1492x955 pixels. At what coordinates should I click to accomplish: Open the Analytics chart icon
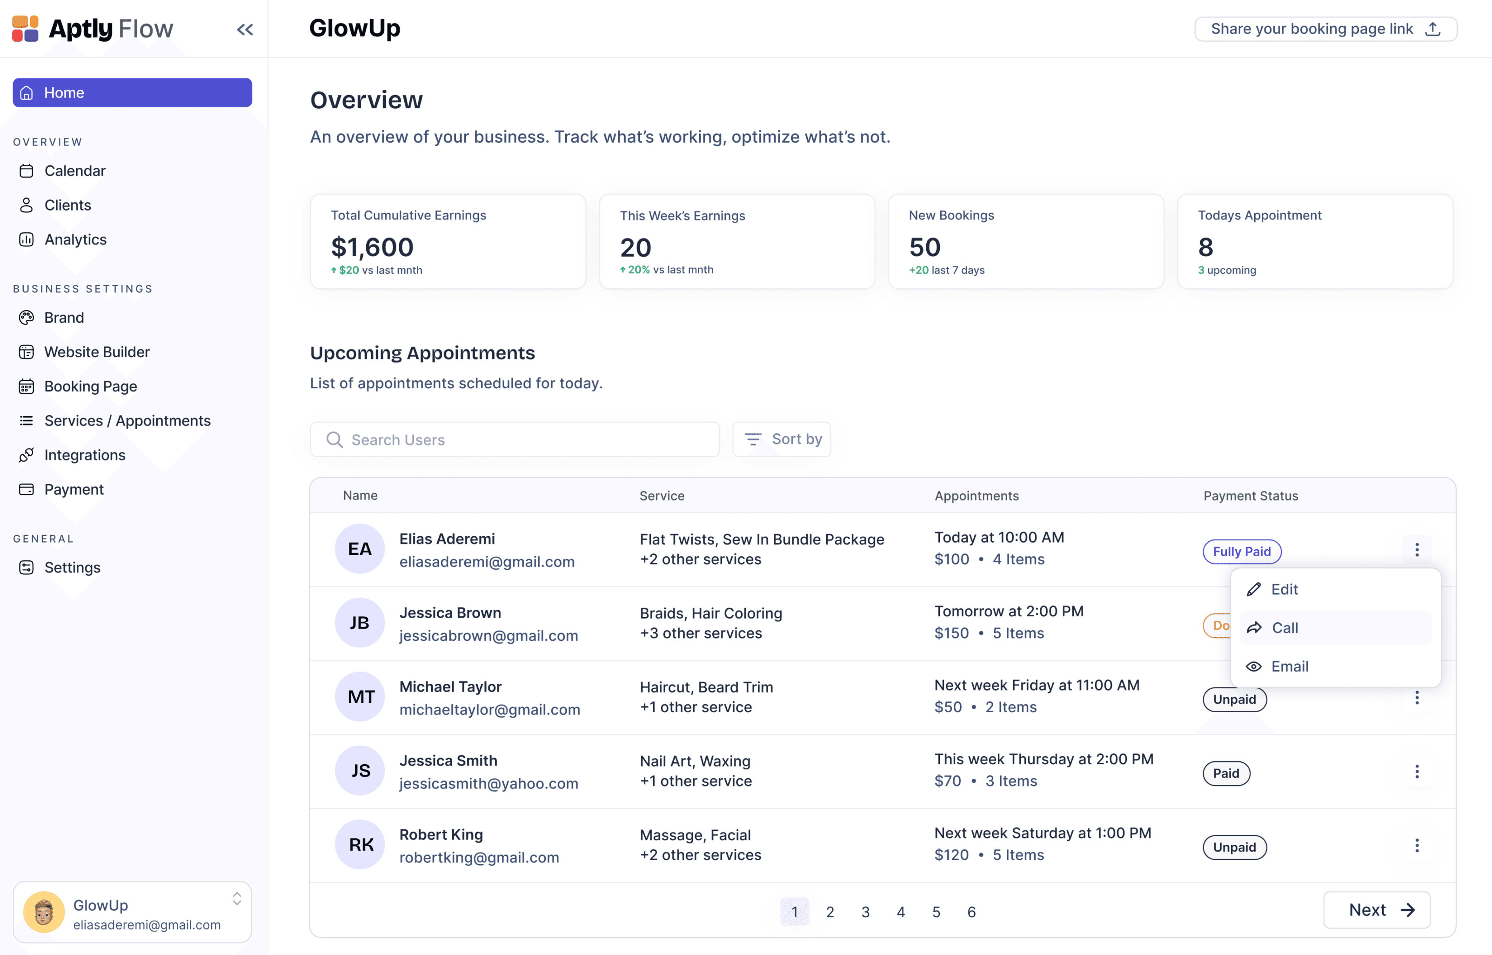click(26, 240)
